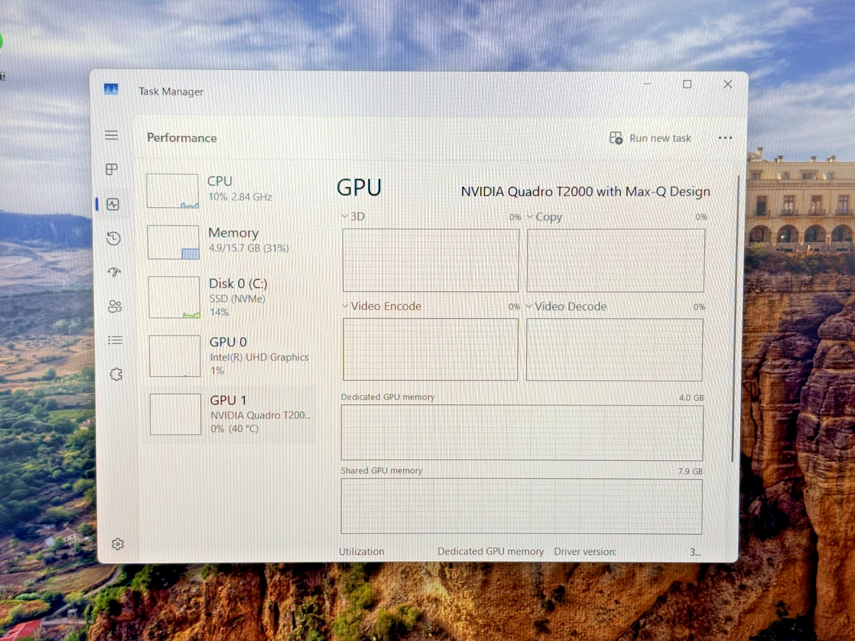
Task: Open App history sidebar icon
Action: [113, 238]
